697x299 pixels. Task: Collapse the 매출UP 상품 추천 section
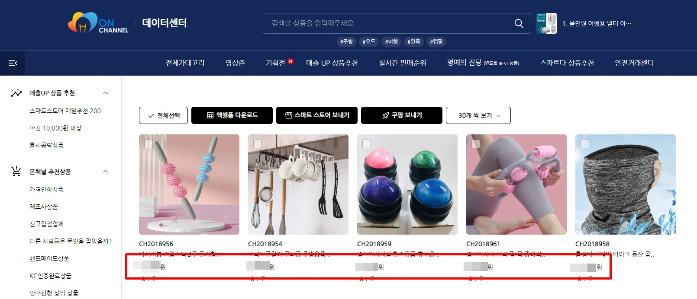point(106,93)
